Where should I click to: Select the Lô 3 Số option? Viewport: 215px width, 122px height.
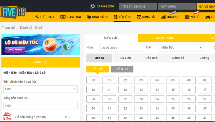click(x=122, y=69)
